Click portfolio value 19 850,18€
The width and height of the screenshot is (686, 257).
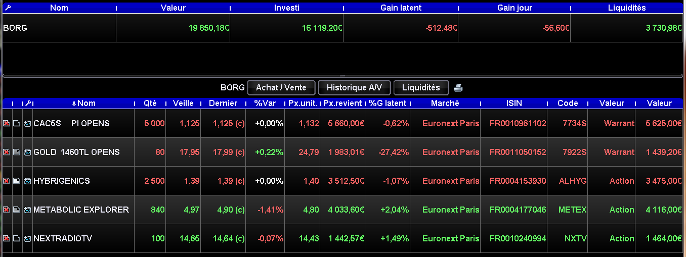point(209,28)
